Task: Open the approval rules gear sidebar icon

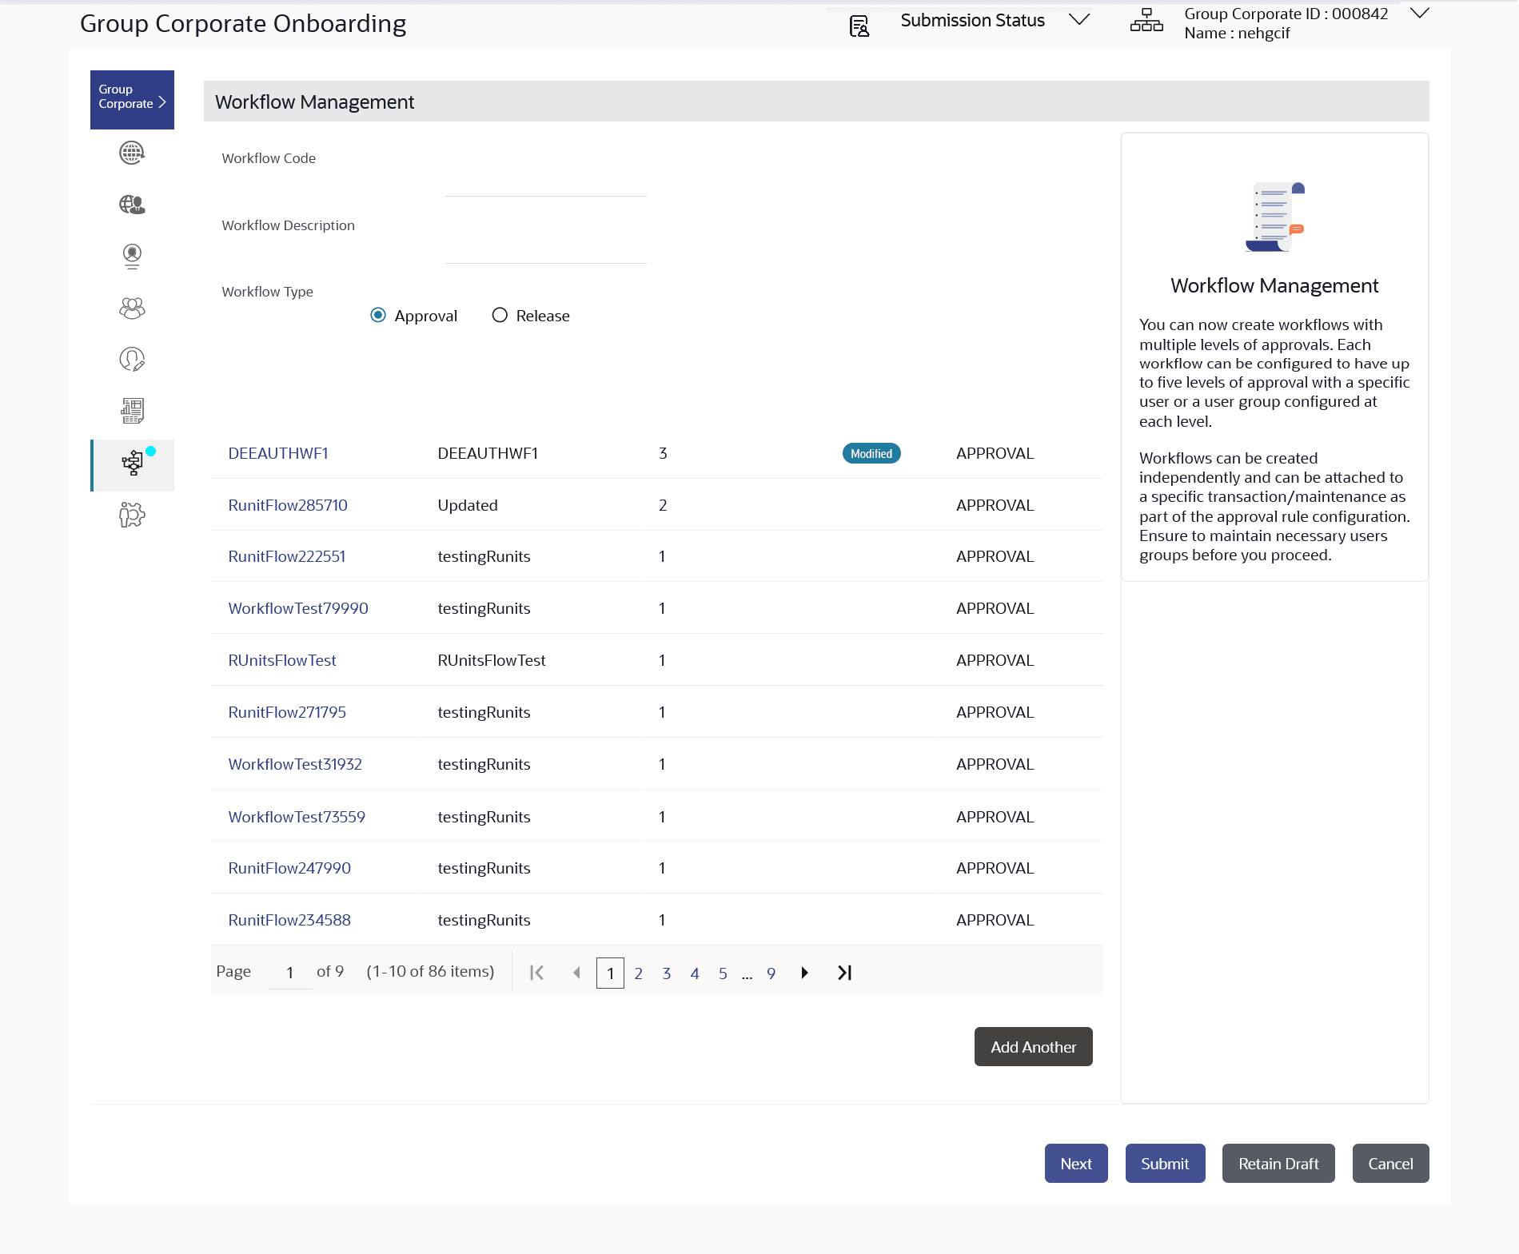Action: [x=132, y=515]
